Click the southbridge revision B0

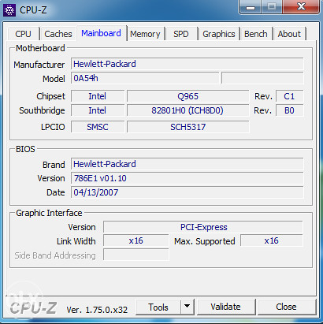pos(289,110)
